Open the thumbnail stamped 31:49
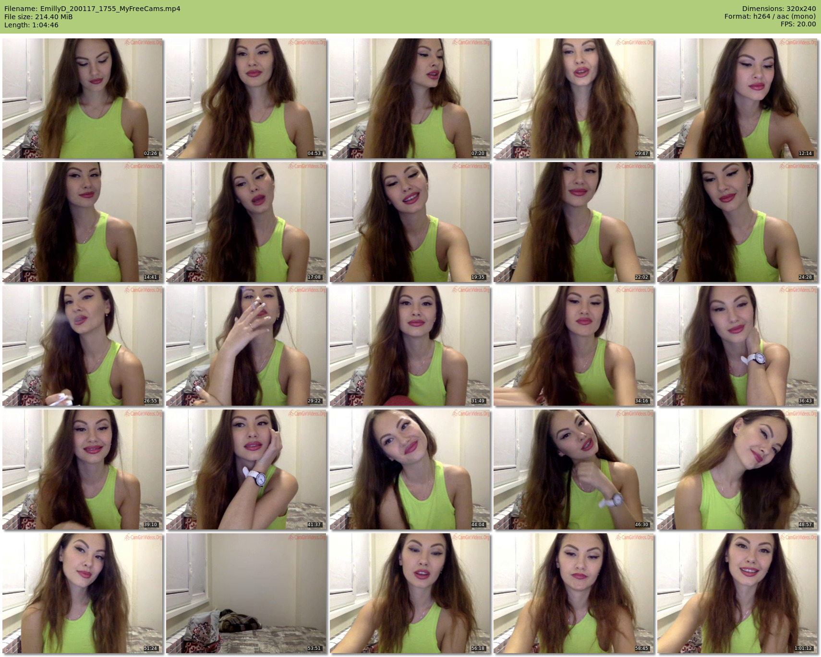 point(410,346)
